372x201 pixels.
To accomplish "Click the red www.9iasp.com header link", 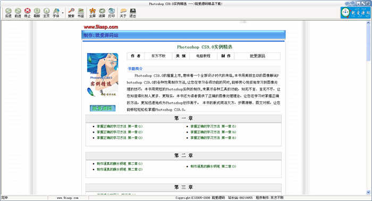I will coord(101,27).
